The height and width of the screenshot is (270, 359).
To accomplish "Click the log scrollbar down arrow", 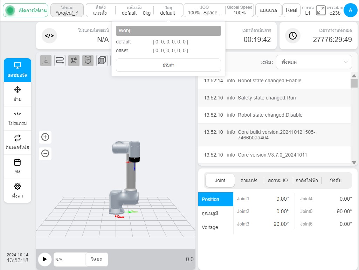I will [x=354, y=162].
